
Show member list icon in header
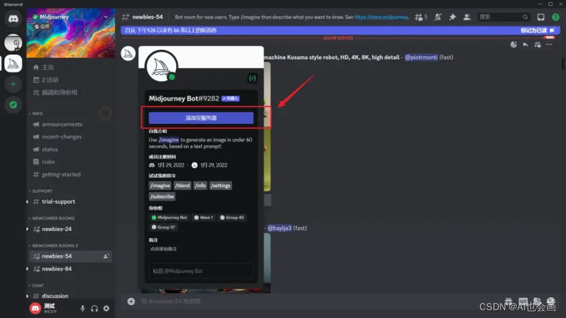pyautogui.click(x=467, y=17)
